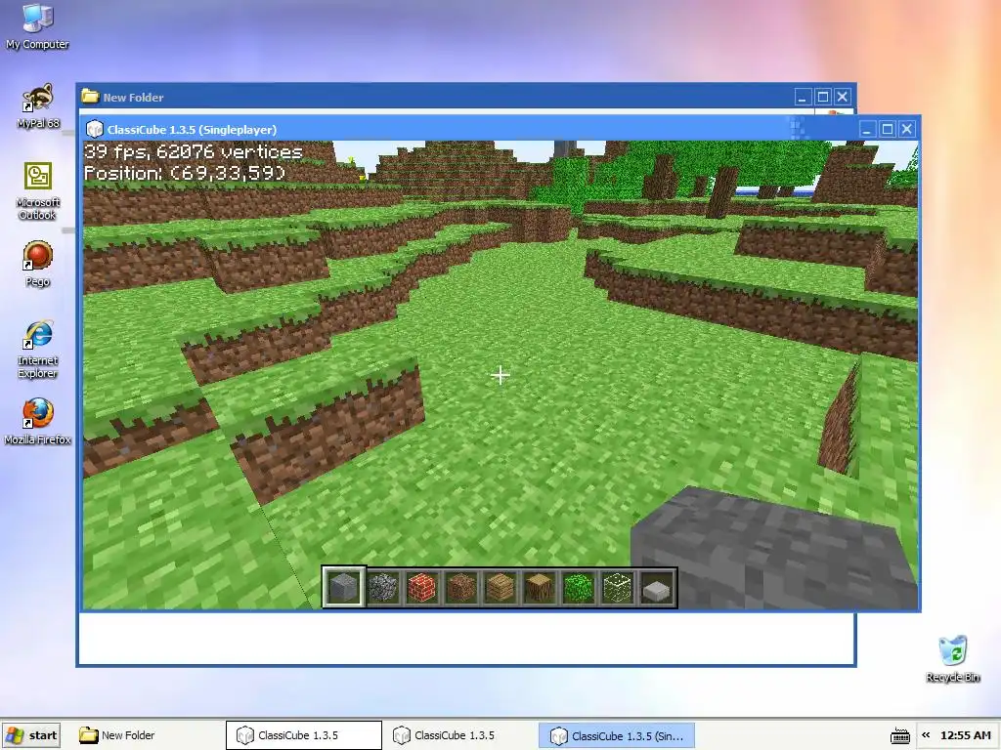Minimize the New Folder window
The height and width of the screenshot is (750, 1001).
click(804, 97)
